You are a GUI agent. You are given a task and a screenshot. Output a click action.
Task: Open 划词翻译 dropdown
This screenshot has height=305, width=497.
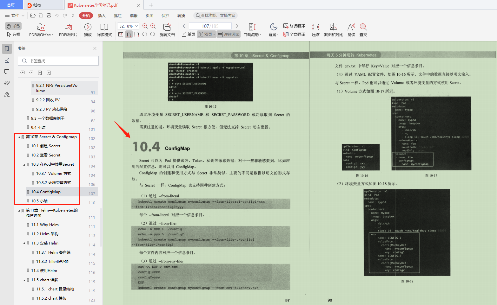tap(295, 26)
